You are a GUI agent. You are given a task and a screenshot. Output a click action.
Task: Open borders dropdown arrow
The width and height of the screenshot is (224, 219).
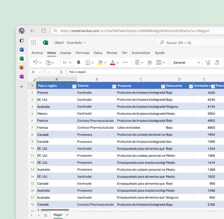tap(93, 63)
